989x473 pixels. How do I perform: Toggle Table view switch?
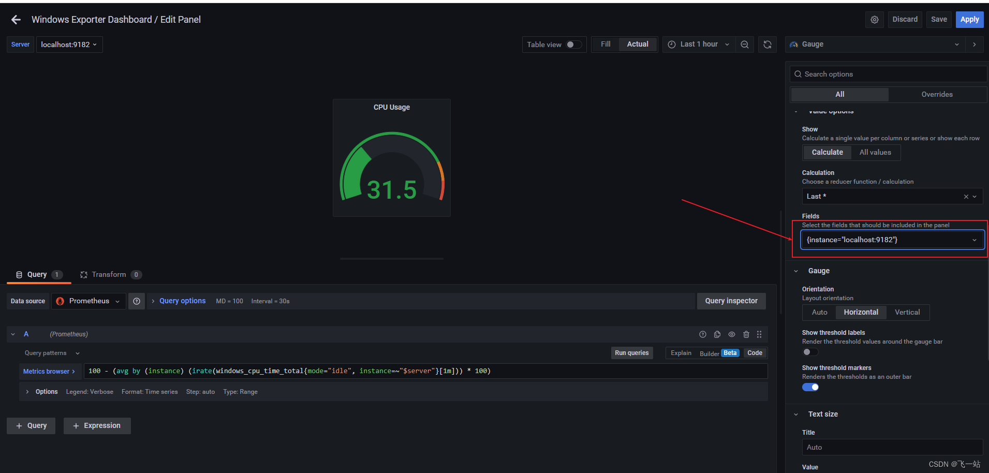tap(573, 45)
